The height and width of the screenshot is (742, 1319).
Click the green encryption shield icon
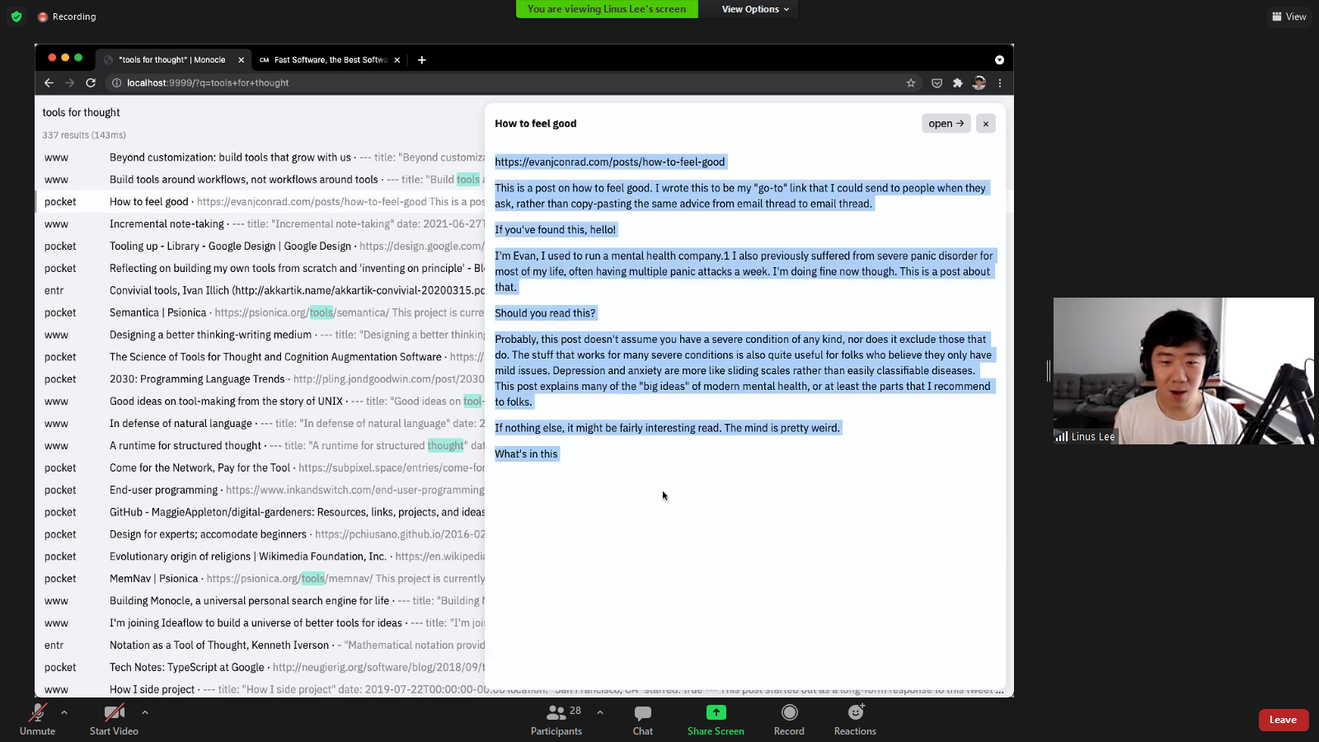coord(16,16)
